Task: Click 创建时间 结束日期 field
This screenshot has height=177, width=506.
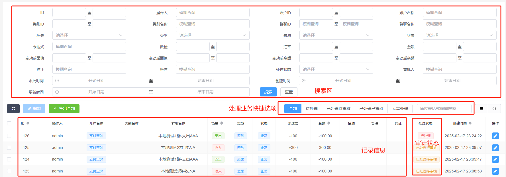Action: (452, 81)
